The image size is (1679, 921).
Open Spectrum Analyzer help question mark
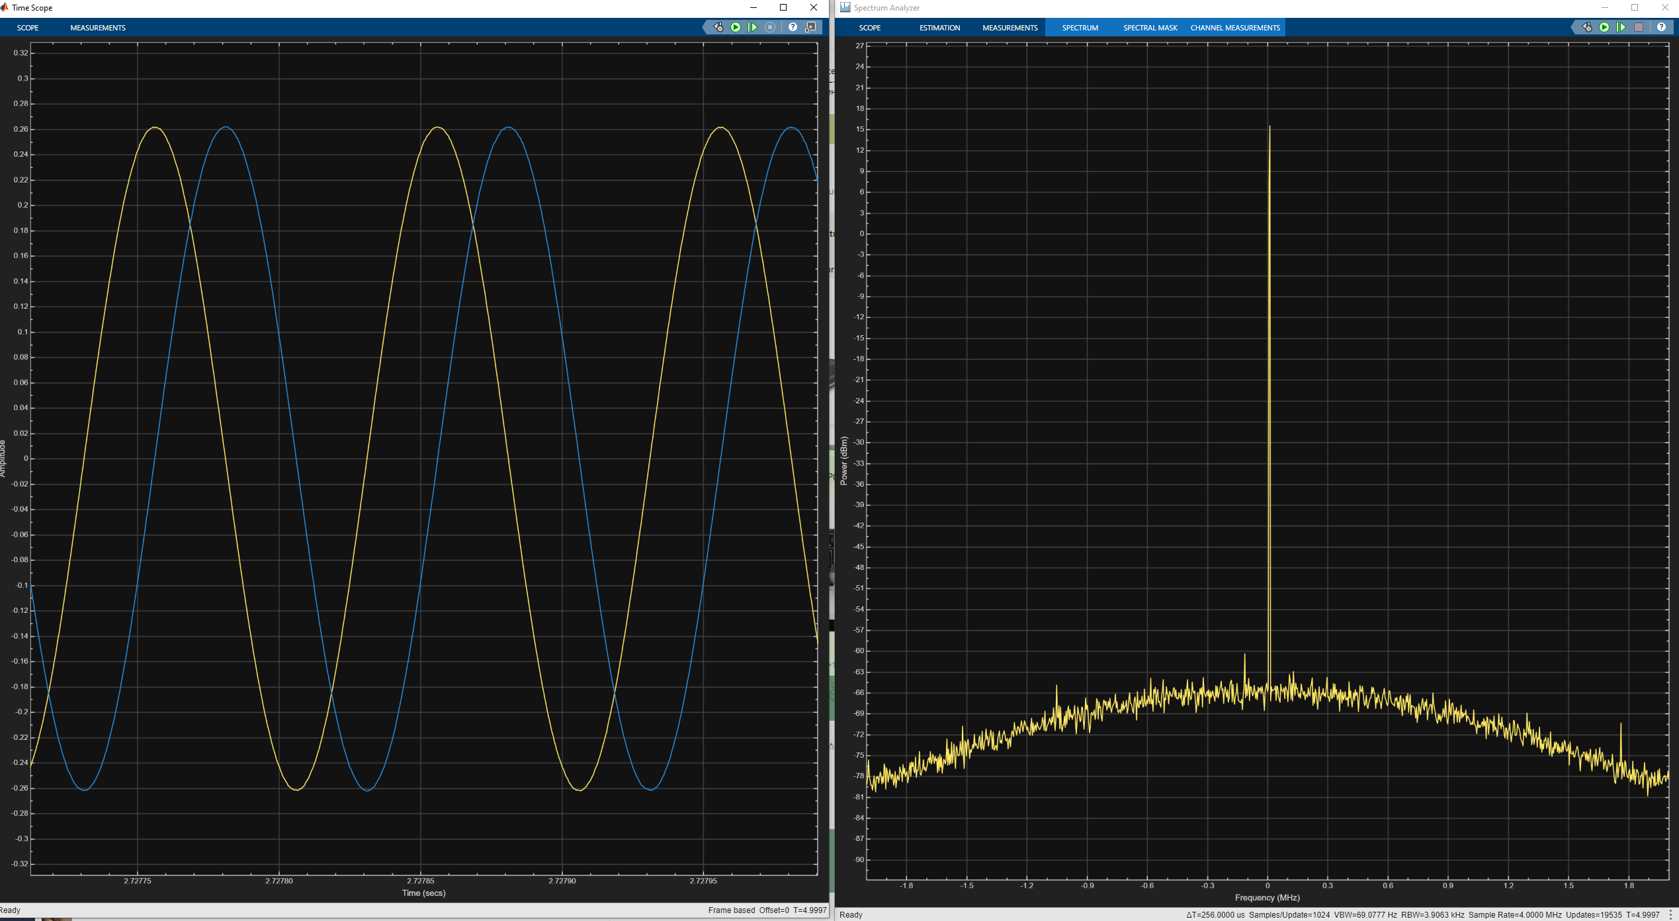(x=1661, y=27)
